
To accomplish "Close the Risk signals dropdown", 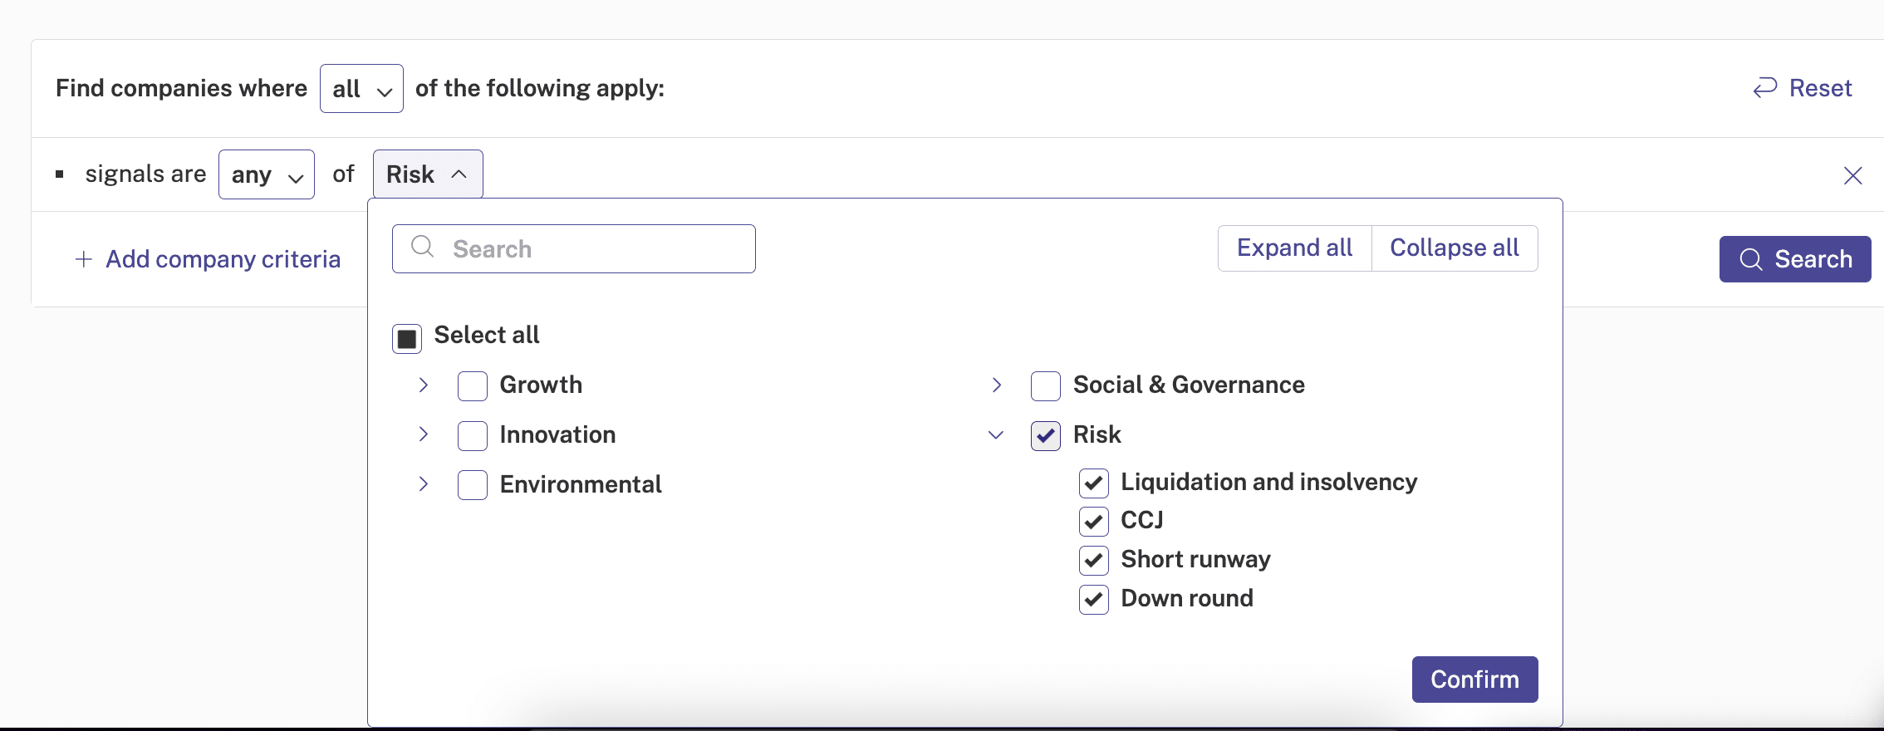I will pyautogui.click(x=427, y=174).
